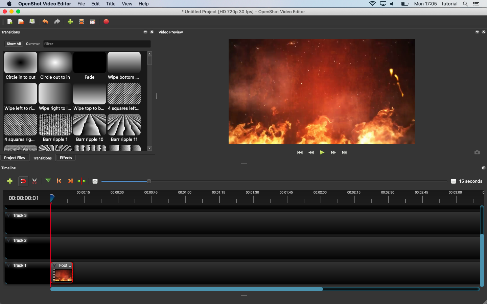Image resolution: width=487 pixels, height=304 pixels.
Task: Click the Undo arrow icon
Action: coord(45,22)
